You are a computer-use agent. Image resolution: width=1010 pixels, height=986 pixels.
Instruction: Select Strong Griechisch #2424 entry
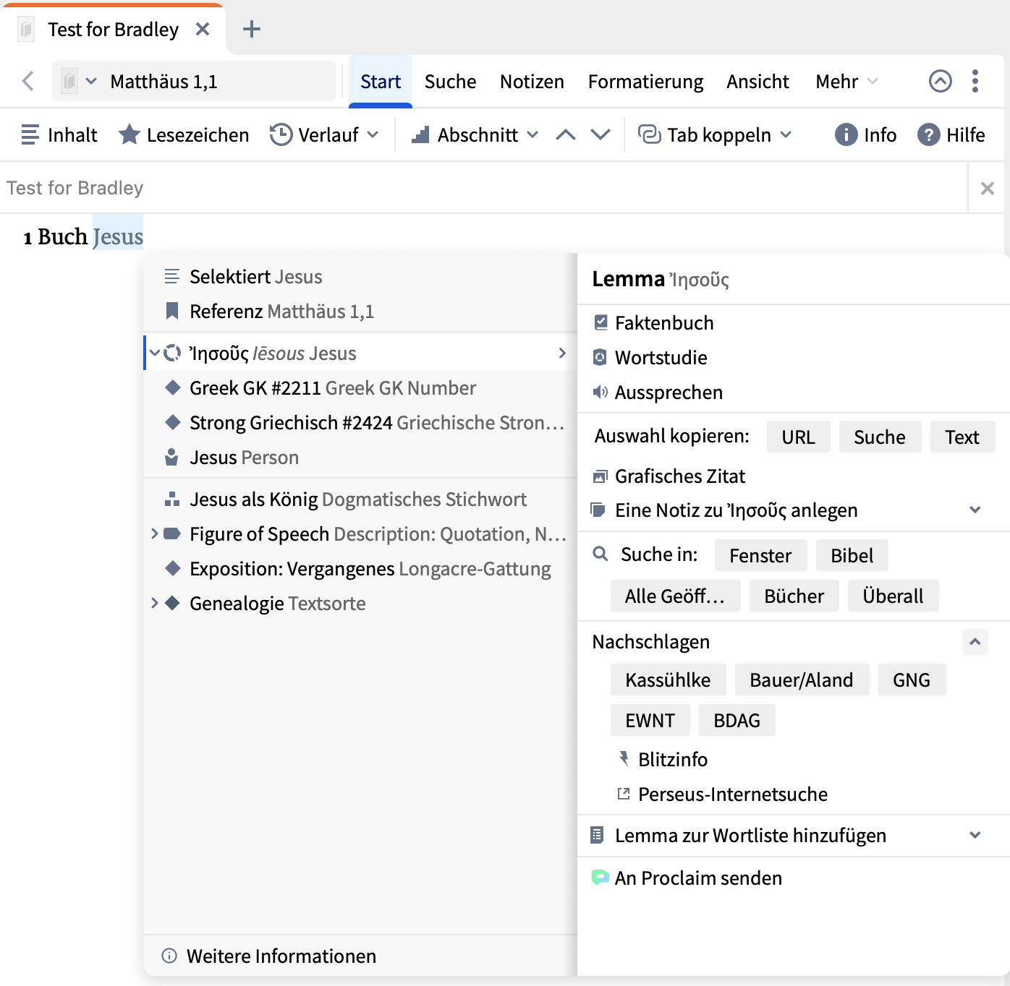(x=360, y=423)
